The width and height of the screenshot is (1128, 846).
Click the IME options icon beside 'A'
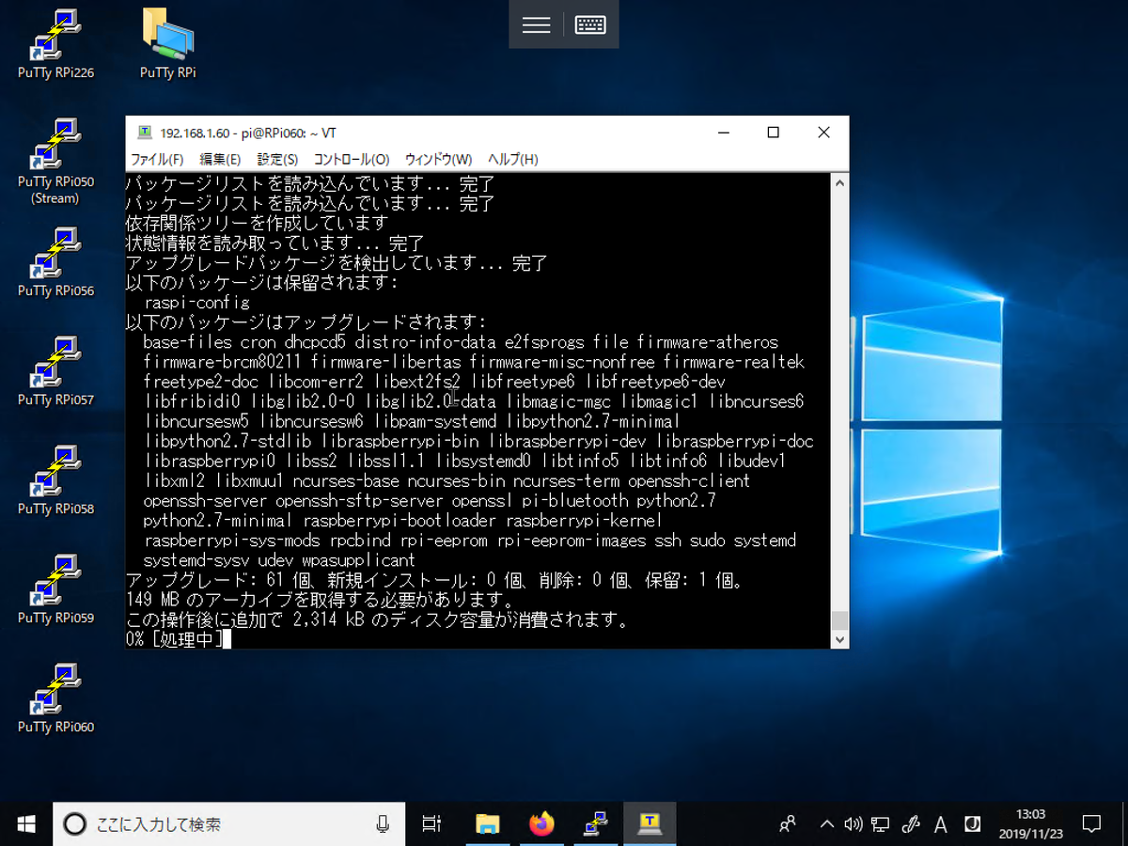[x=973, y=824]
